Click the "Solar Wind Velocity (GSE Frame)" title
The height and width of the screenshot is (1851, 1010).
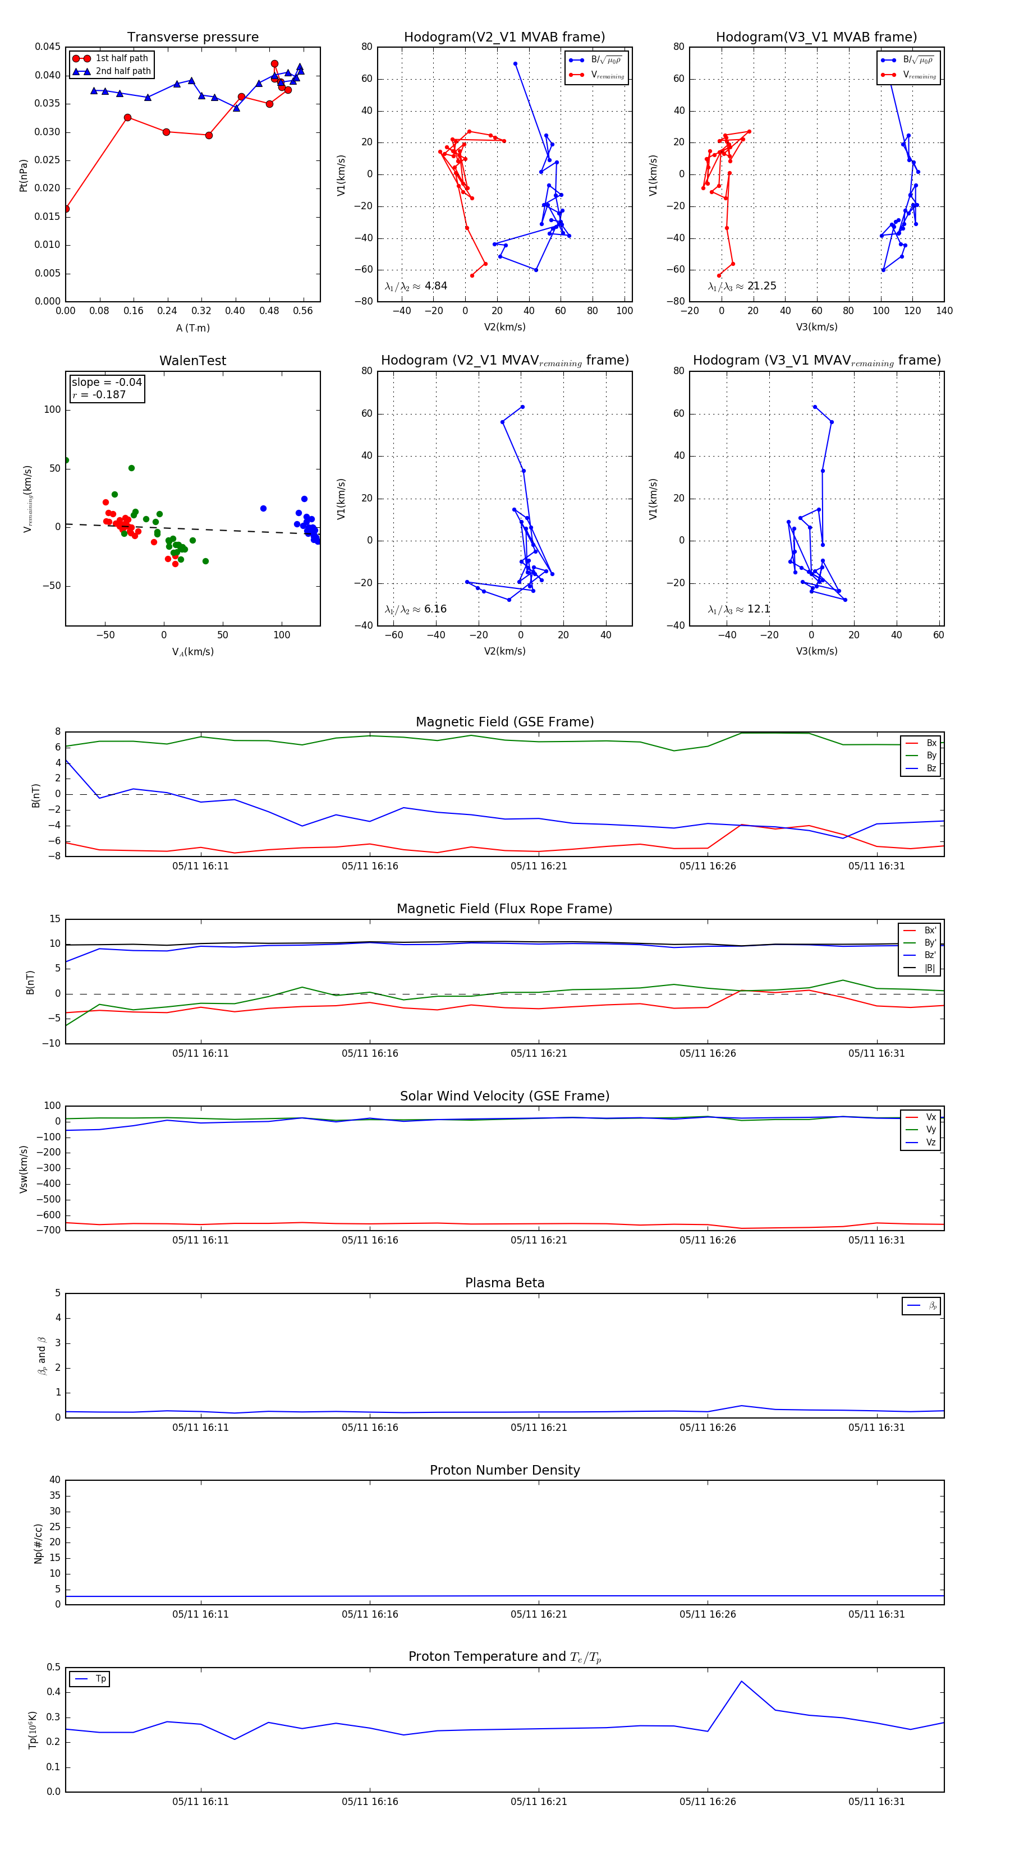click(504, 1096)
